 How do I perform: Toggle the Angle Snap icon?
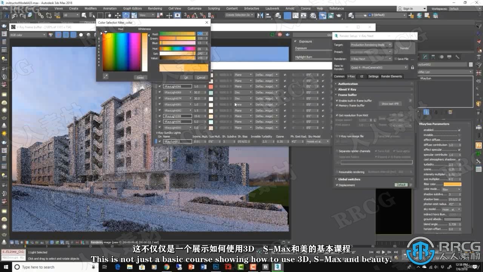click(195, 15)
